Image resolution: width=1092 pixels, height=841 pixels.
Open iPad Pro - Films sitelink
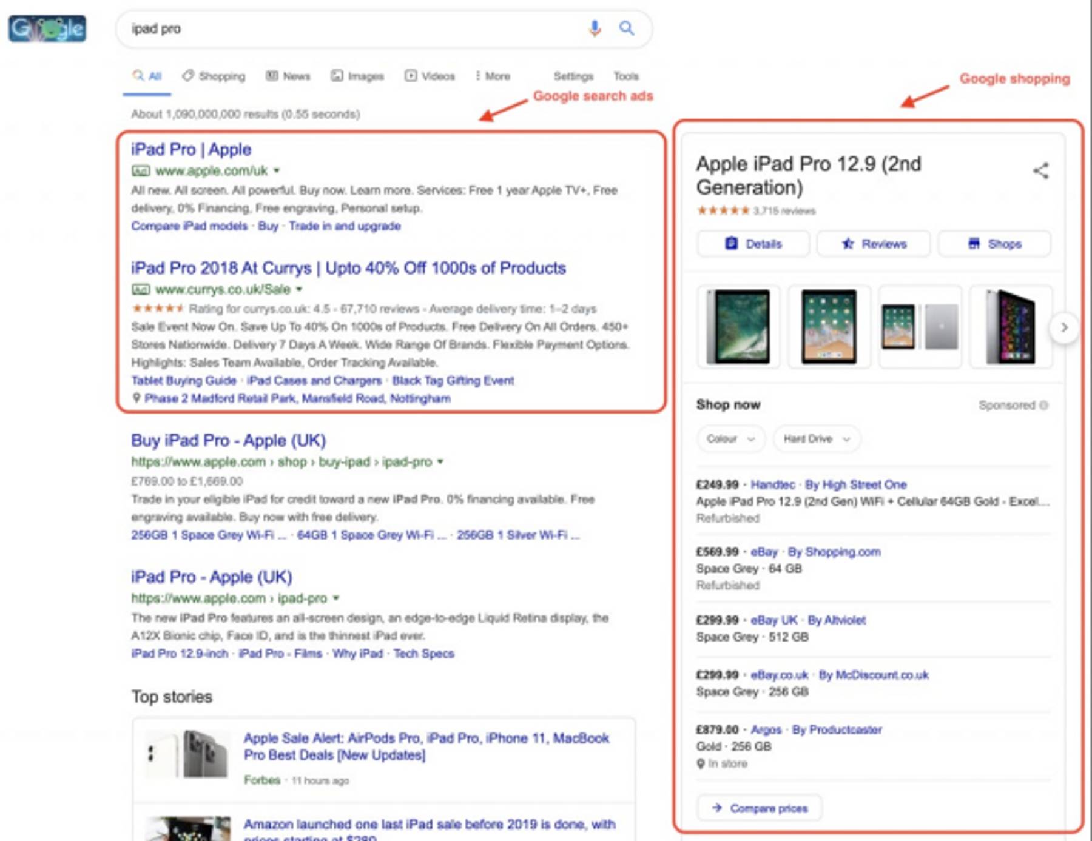(x=280, y=654)
